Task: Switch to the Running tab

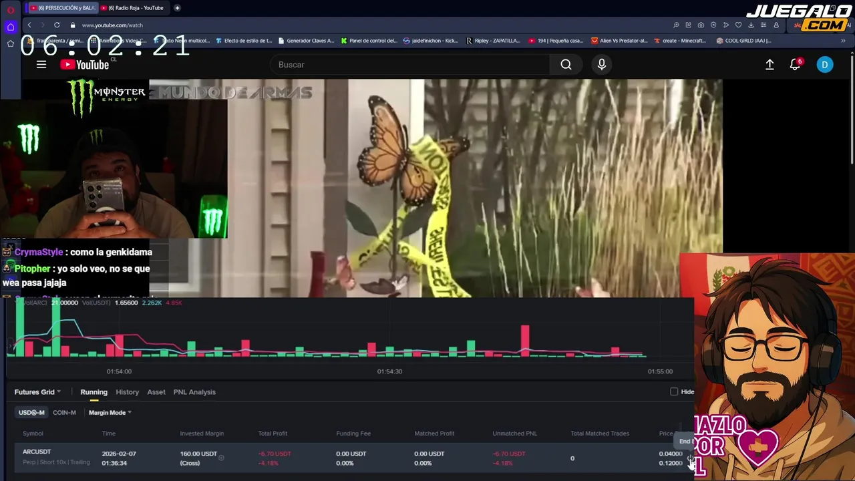Action: pyautogui.click(x=94, y=392)
